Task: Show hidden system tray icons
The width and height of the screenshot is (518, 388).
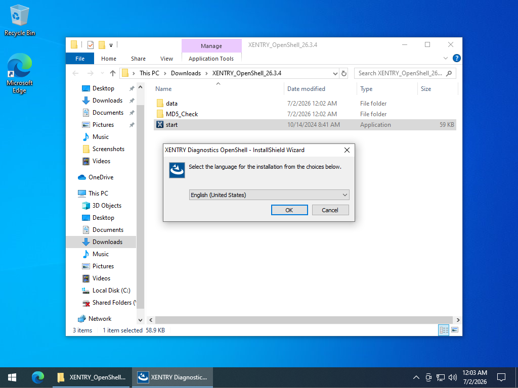Action: pyautogui.click(x=416, y=377)
